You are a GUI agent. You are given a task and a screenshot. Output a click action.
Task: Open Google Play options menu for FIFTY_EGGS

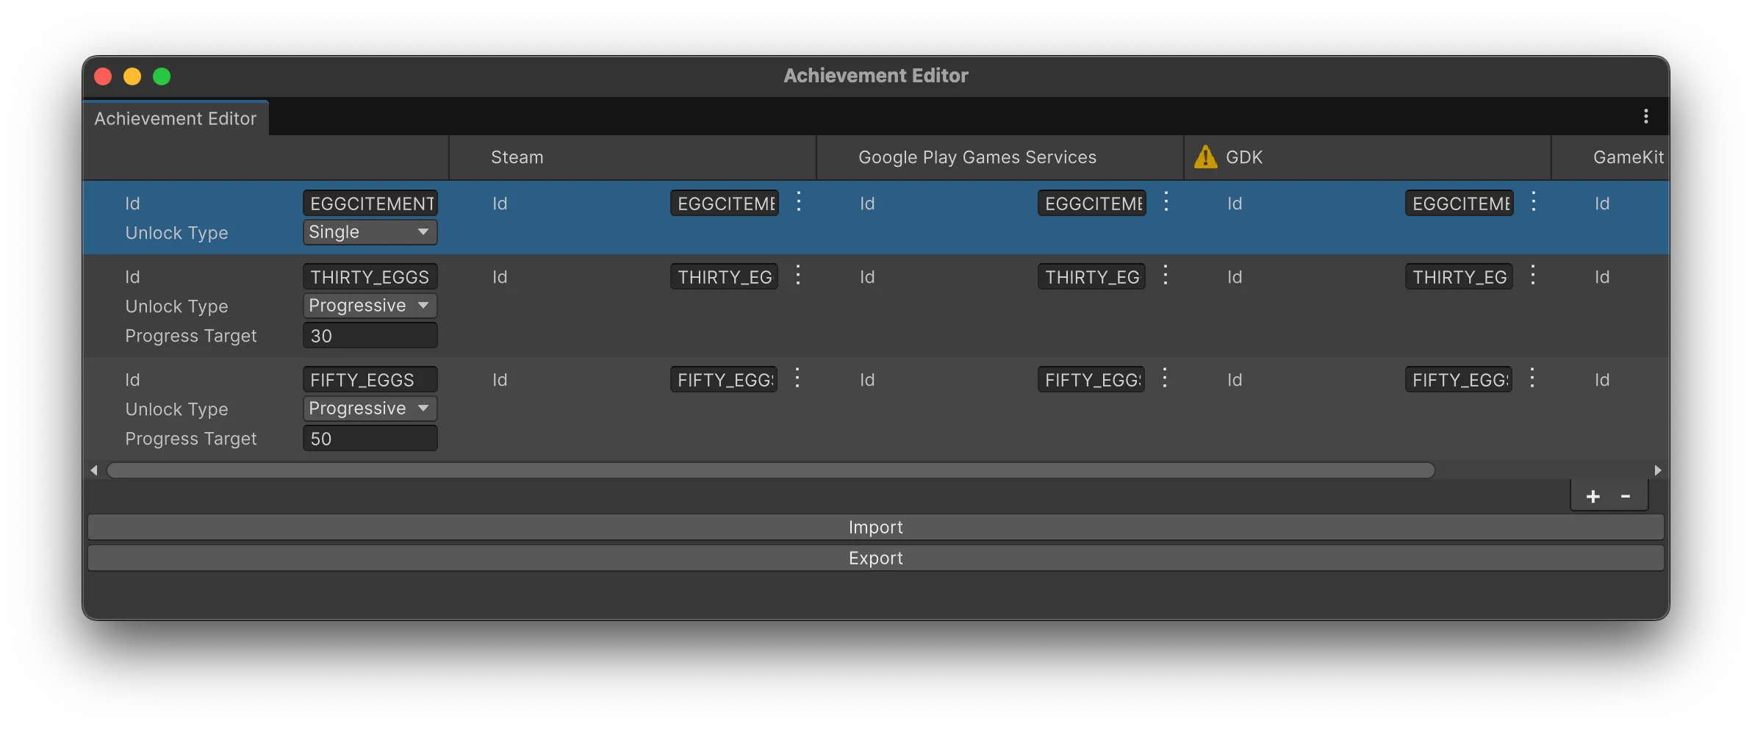tap(1166, 379)
